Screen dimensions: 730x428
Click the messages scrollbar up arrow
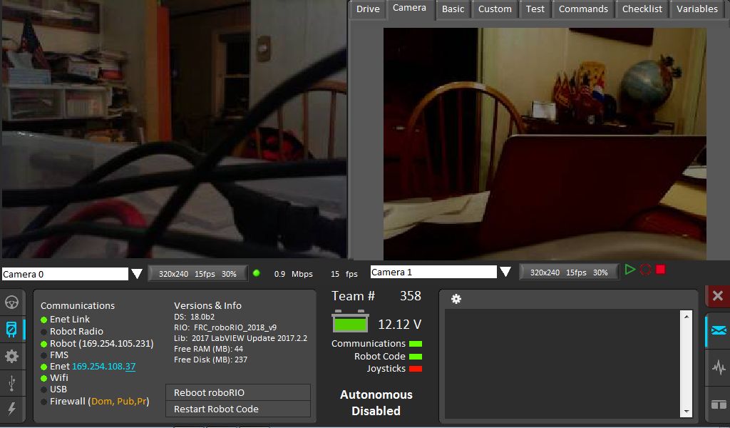click(687, 317)
